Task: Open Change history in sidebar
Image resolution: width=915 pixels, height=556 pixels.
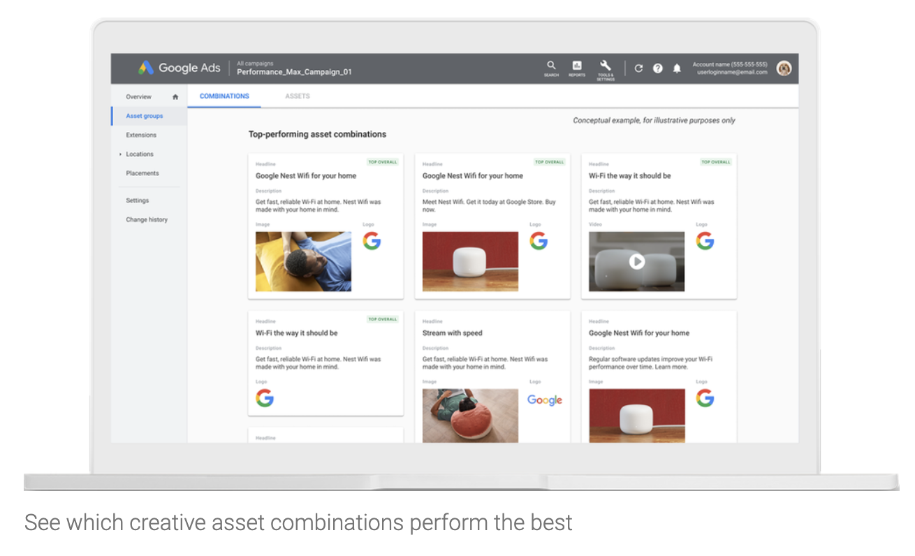Action: coord(147,219)
